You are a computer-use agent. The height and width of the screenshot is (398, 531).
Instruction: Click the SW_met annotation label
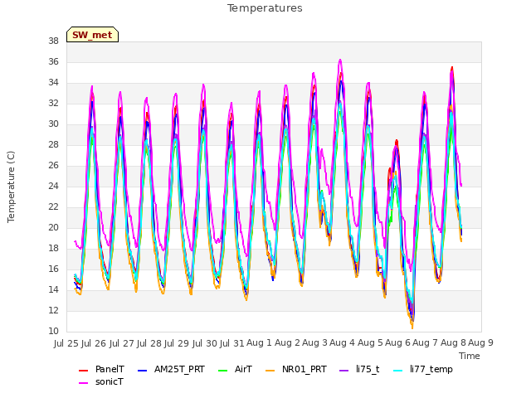92,35
